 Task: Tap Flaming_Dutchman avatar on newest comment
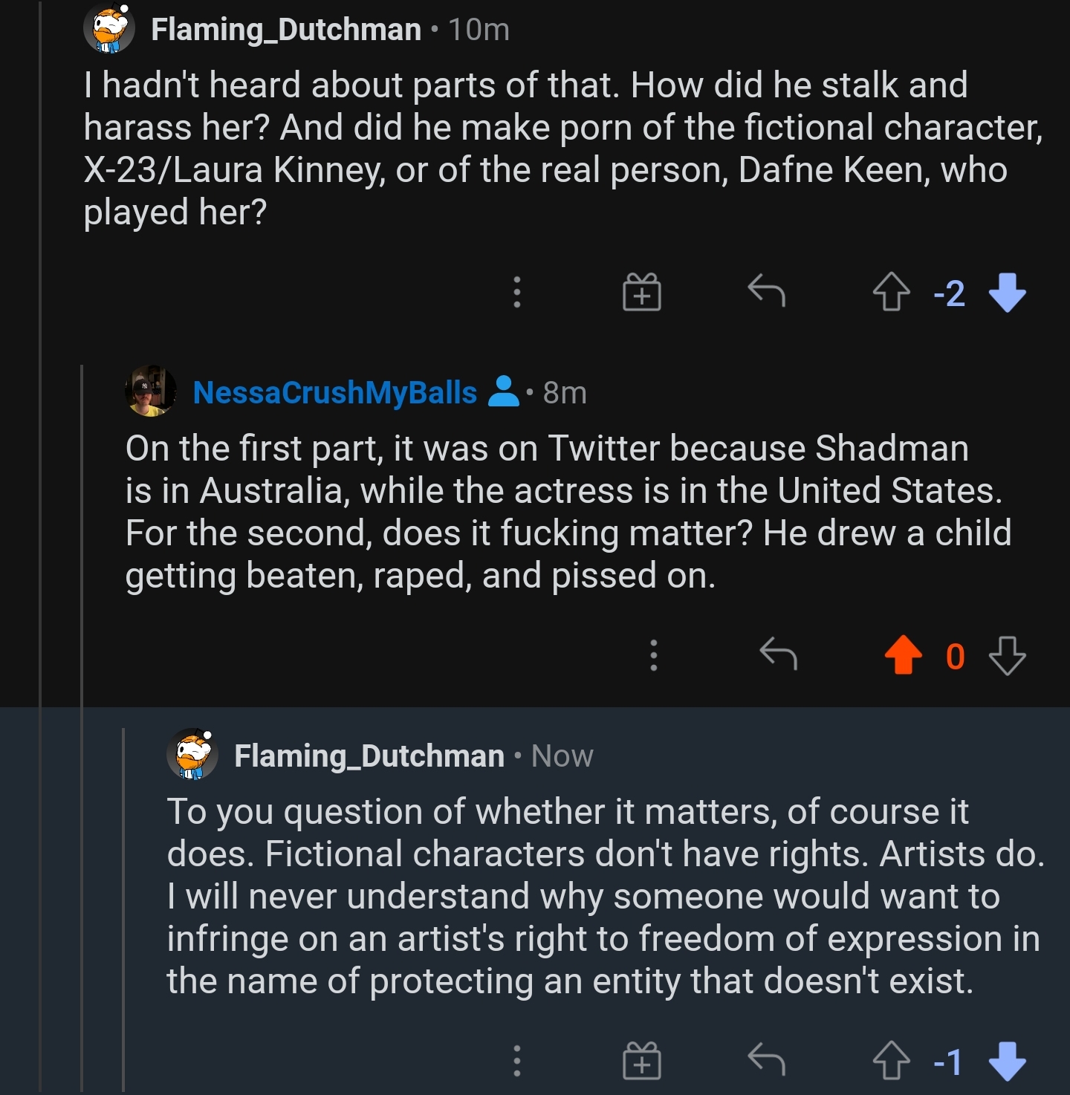(x=192, y=754)
